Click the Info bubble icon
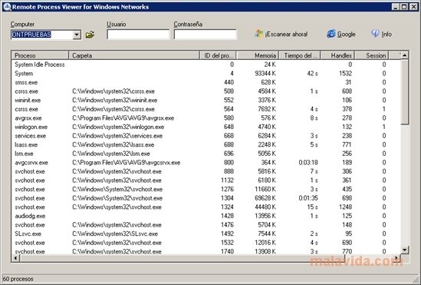 (375, 33)
